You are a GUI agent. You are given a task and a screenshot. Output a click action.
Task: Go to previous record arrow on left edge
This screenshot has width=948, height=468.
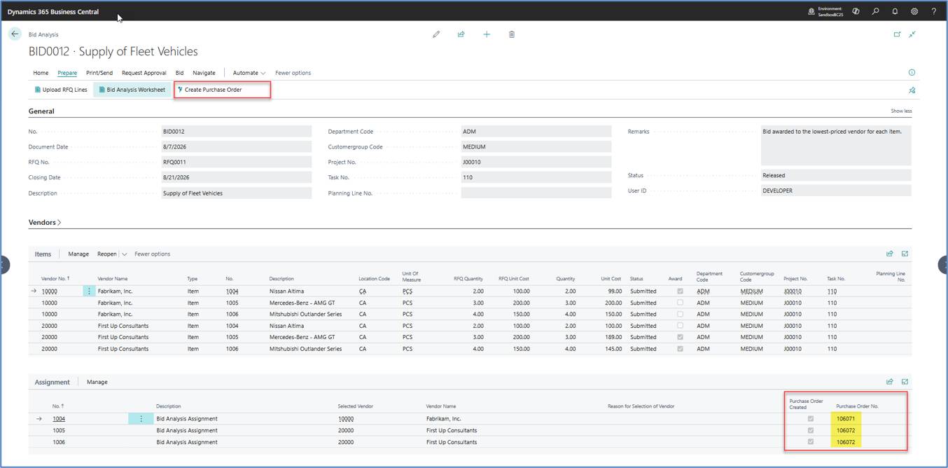tap(4, 265)
